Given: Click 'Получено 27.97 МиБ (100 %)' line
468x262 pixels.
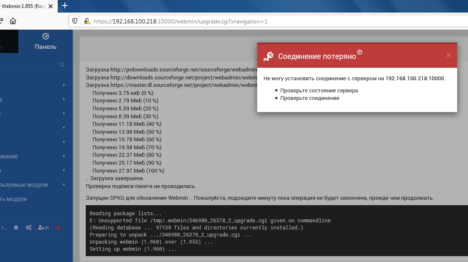Looking at the screenshot, I should [x=128, y=171].
